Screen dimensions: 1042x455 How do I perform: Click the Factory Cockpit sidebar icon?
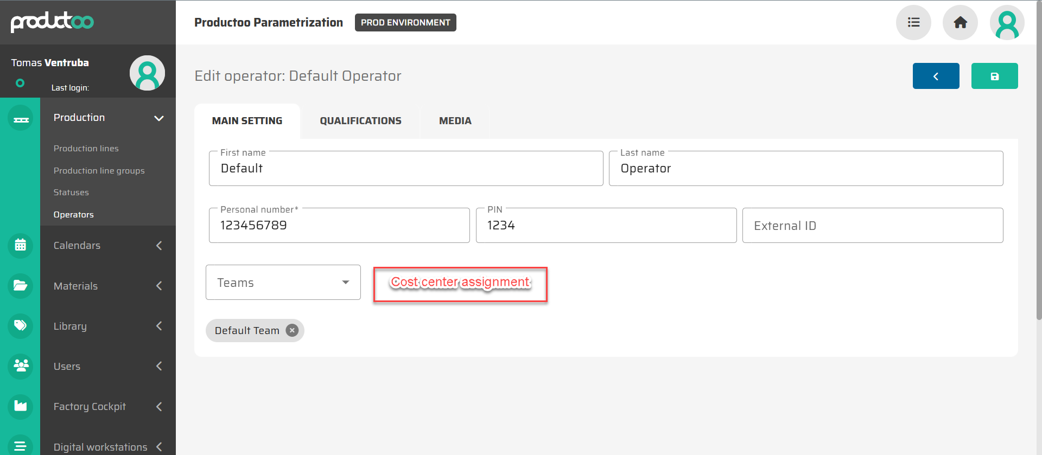21,406
